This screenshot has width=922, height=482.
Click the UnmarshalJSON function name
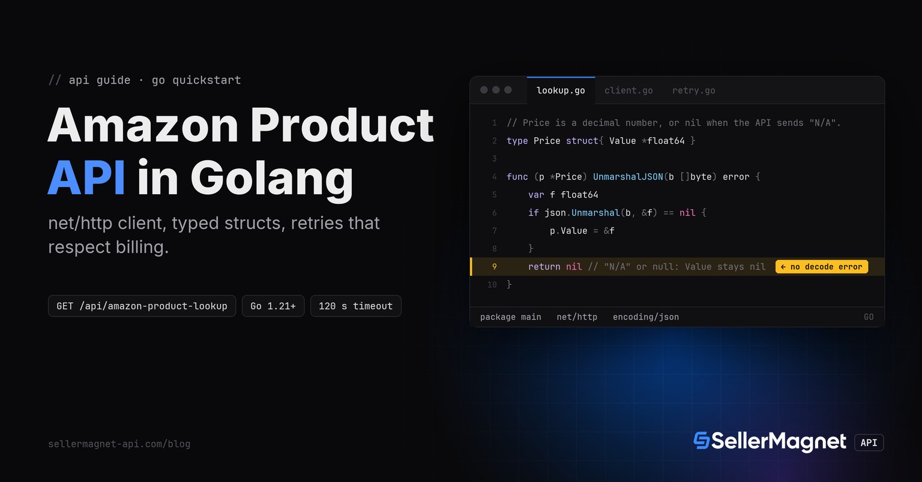click(628, 177)
